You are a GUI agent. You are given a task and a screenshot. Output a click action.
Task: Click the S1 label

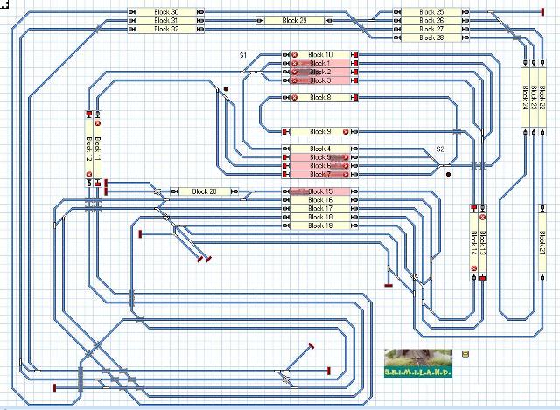click(243, 55)
